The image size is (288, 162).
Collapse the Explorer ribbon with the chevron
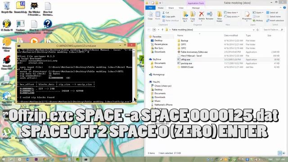(280, 8)
